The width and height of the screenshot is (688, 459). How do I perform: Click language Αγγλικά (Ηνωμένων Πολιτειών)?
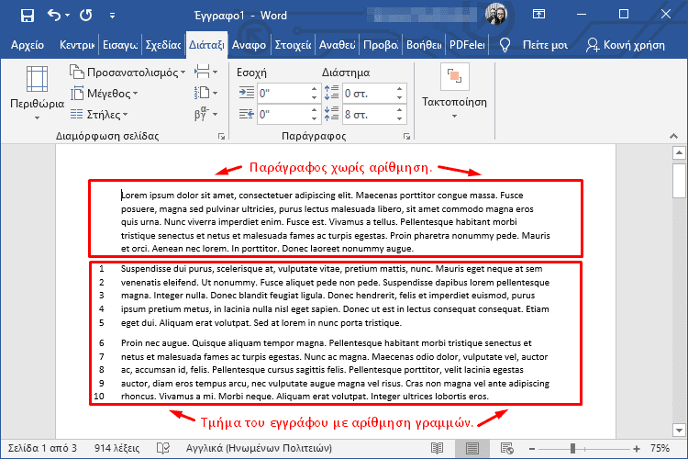tap(259, 448)
